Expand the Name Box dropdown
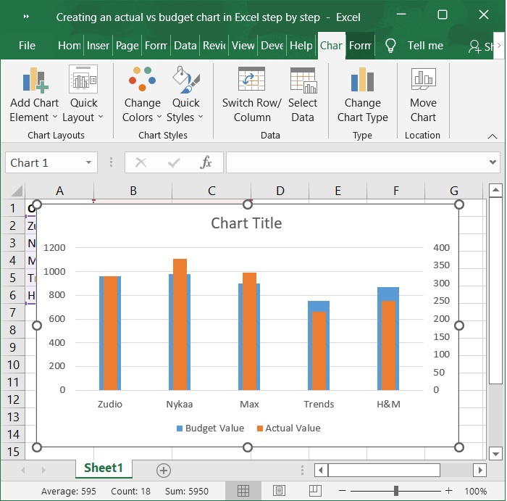This screenshot has height=501, width=507. coord(88,162)
